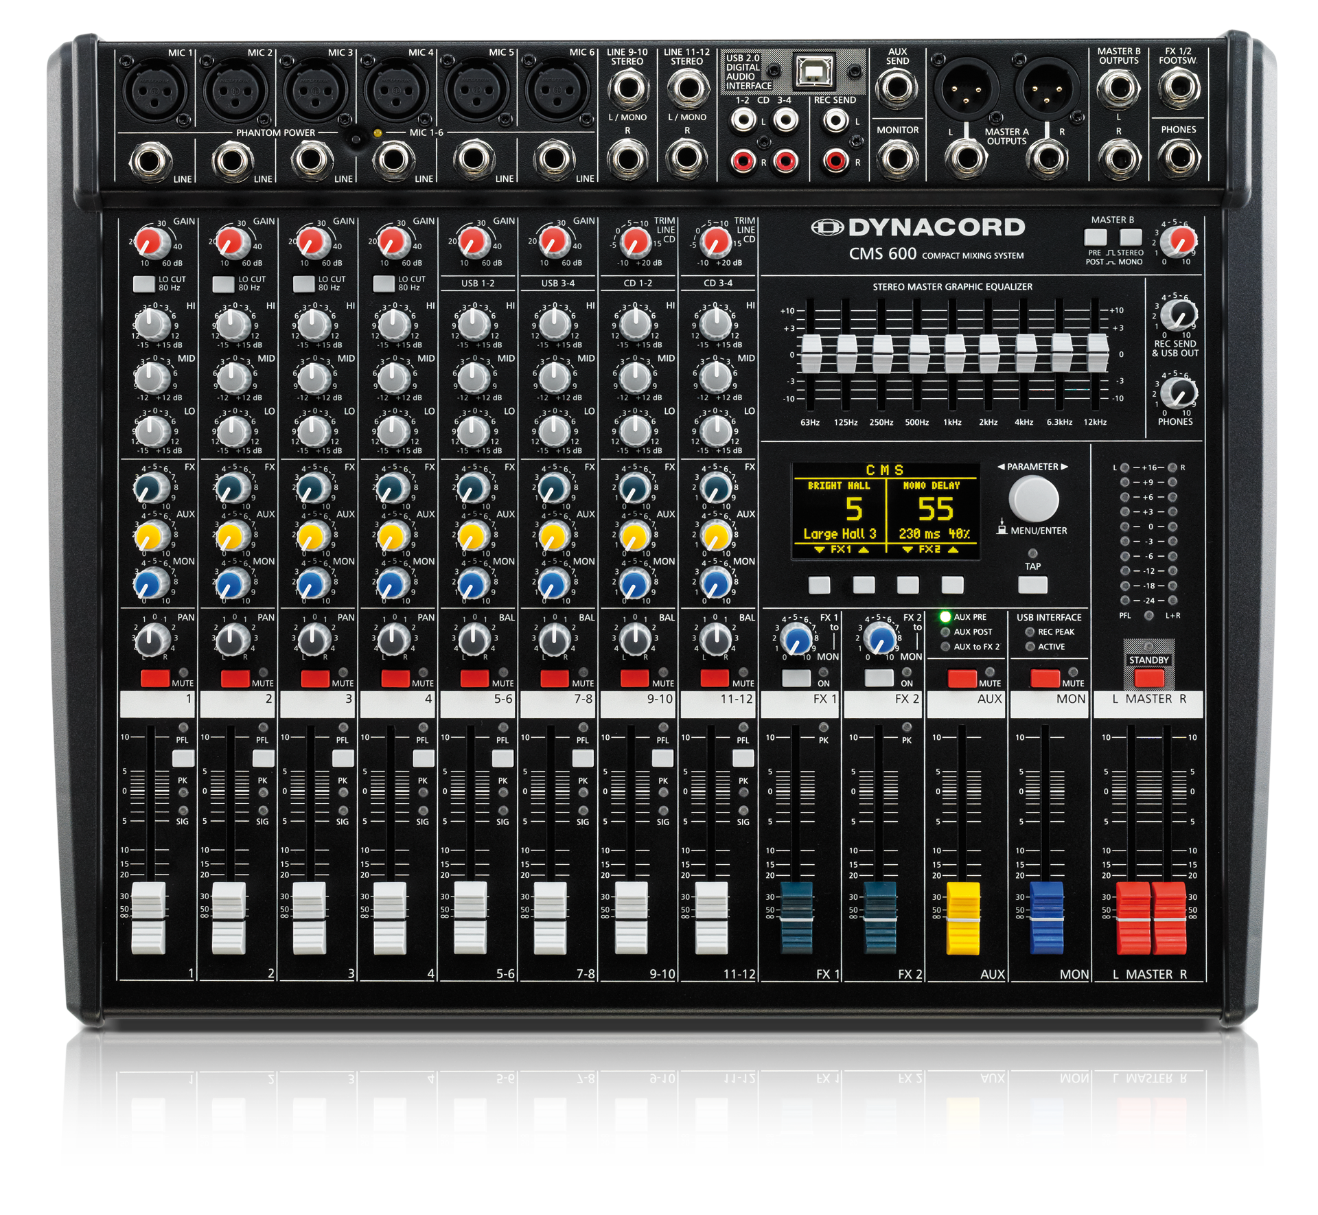Tap the FX 1/2 FOOTSW jack
Image resolution: width=1318 pixels, height=1215 pixels.
pos(1179,89)
